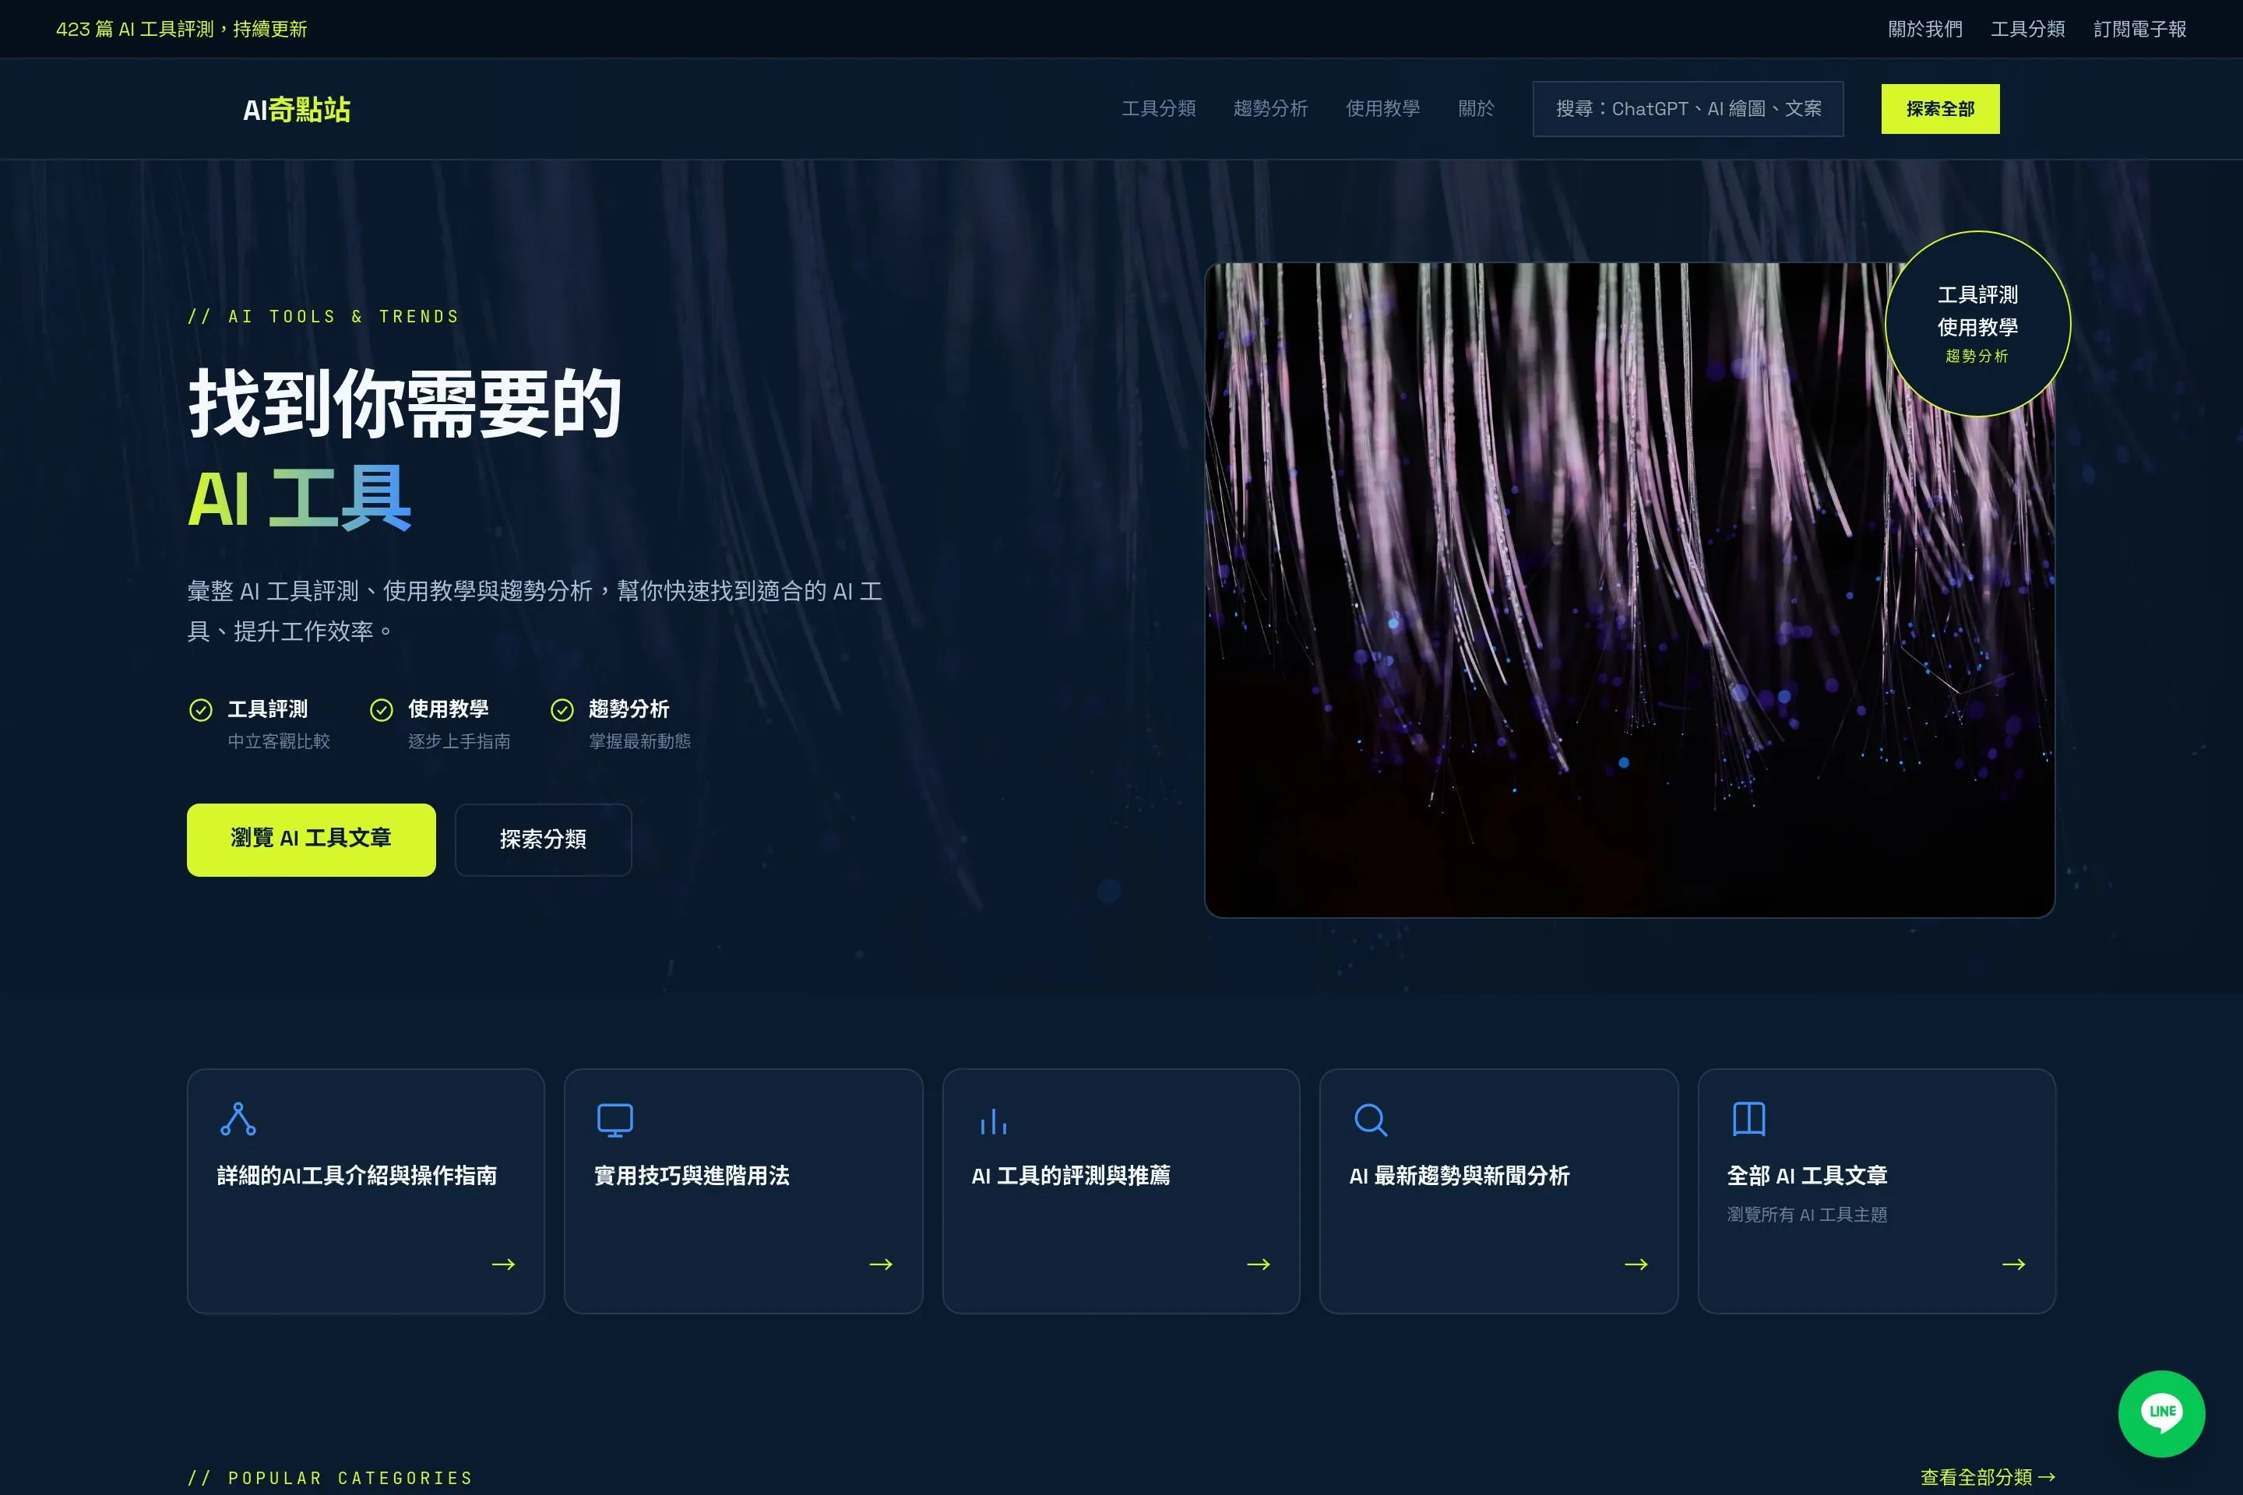This screenshot has height=1495, width=2243.
Task: Open 使用教學 in main navigation
Action: [1383, 109]
